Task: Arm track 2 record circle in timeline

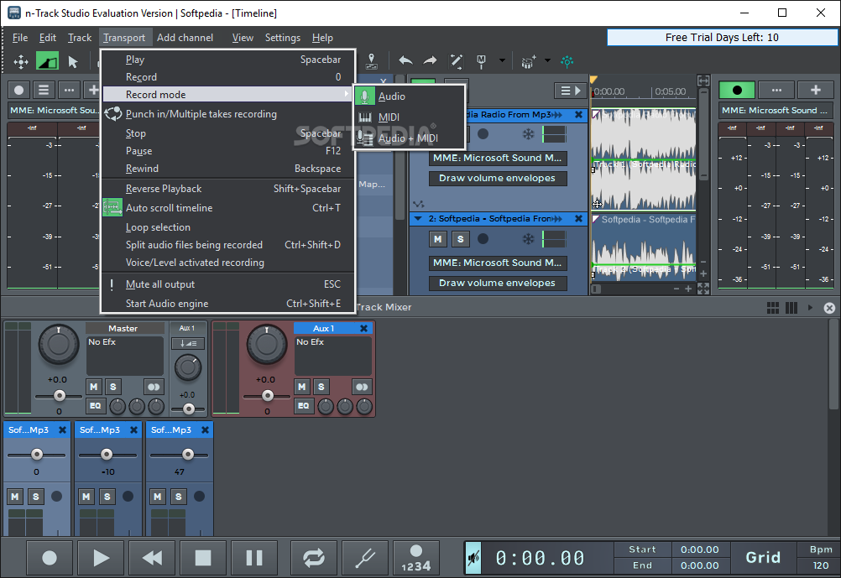Action: pos(483,239)
